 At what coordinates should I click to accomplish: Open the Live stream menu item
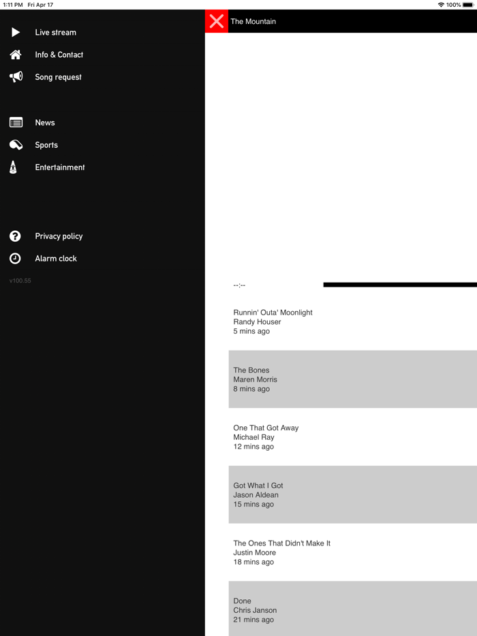(x=56, y=33)
